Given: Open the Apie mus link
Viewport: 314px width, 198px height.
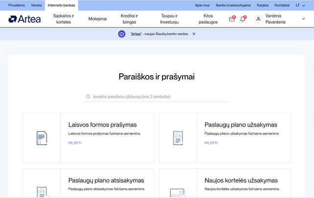Looking at the screenshot, I should pyautogui.click(x=202, y=5).
